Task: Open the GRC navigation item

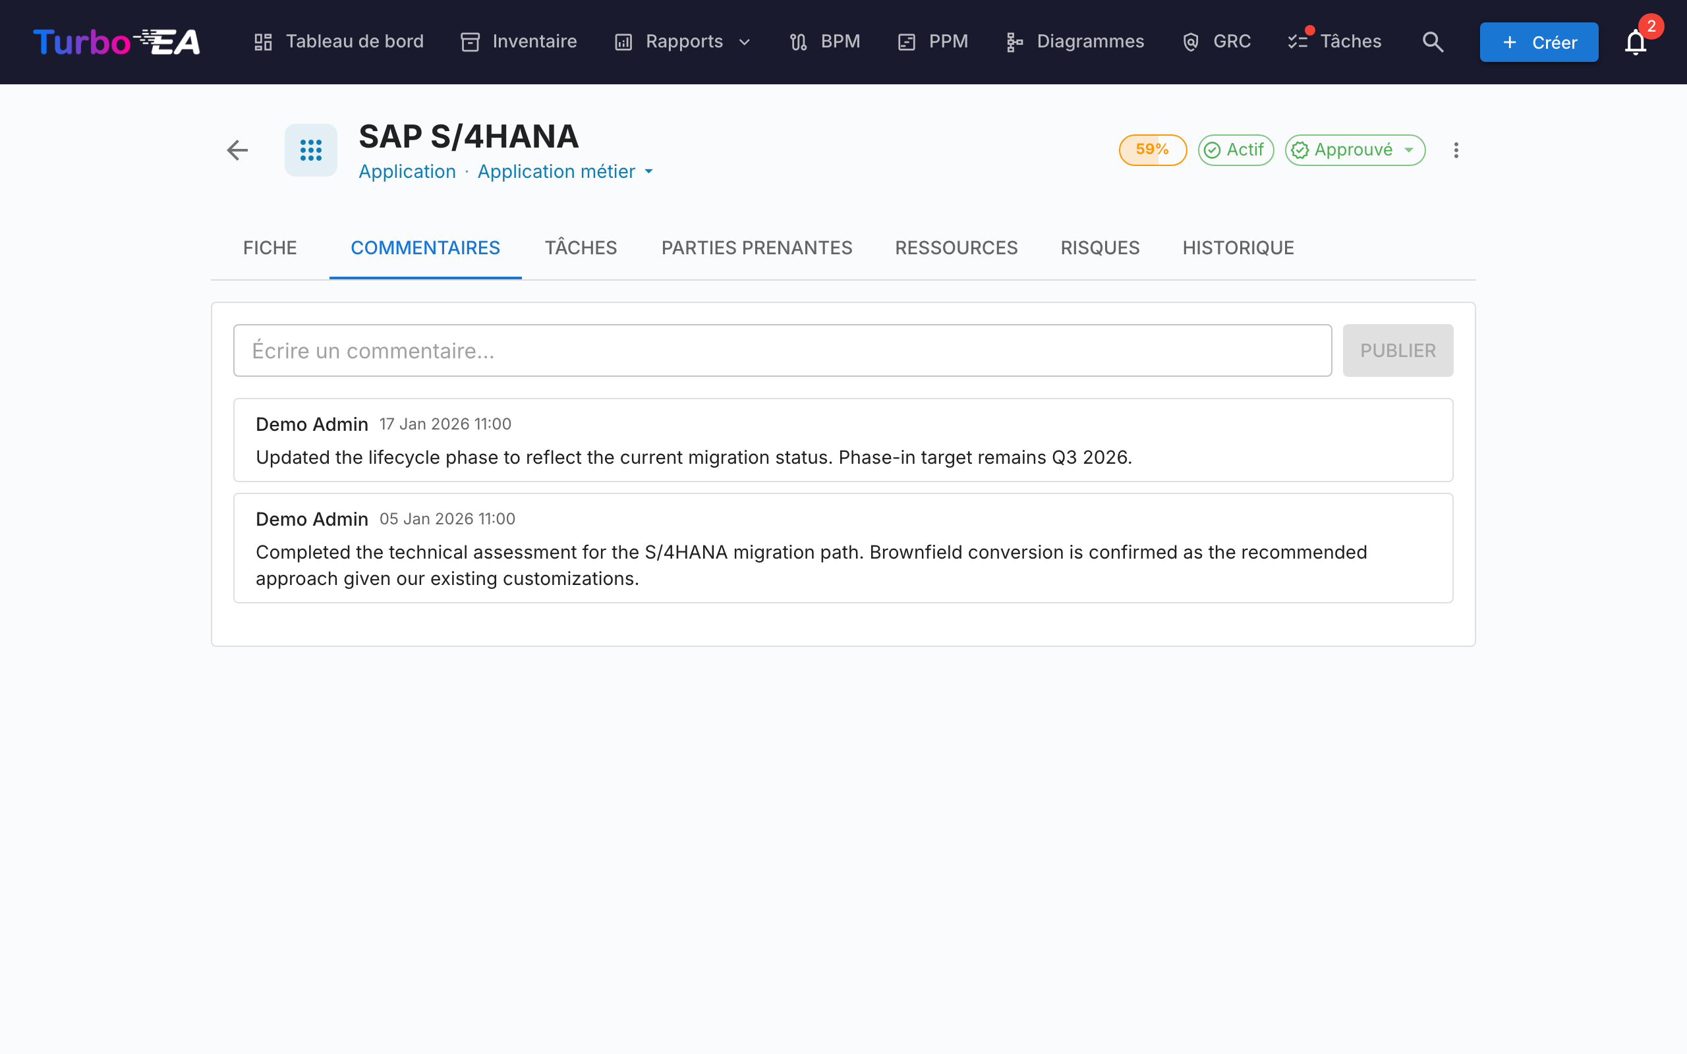Action: click(x=1216, y=42)
